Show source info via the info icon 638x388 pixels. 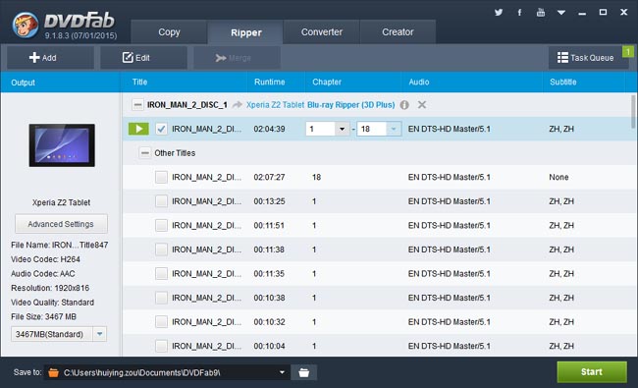404,105
